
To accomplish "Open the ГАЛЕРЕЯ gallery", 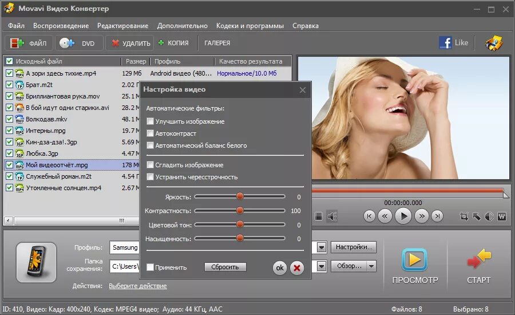I will coord(217,43).
